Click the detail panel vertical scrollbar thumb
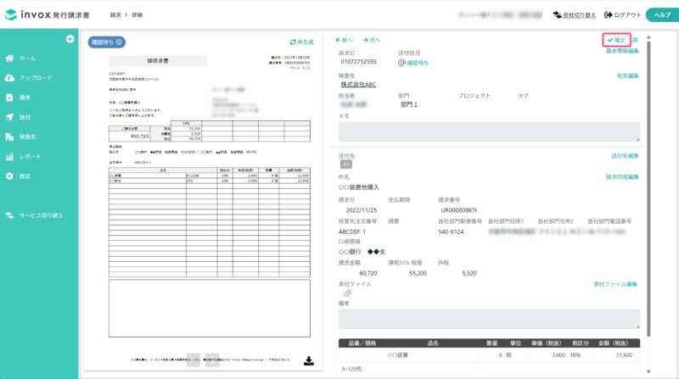Image resolution: width=679 pixels, height=379 pixels. (648, 188)
